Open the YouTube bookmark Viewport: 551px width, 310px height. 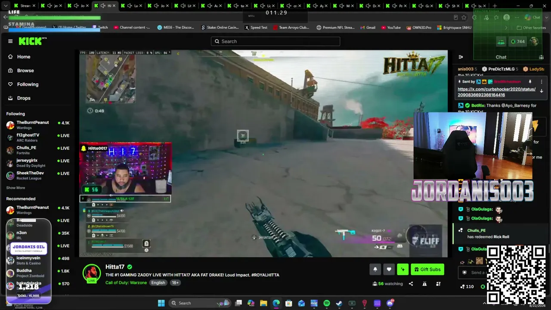(391, 28)
